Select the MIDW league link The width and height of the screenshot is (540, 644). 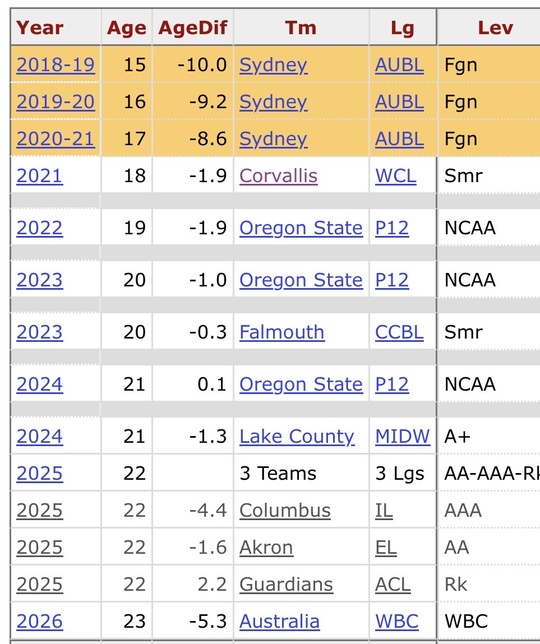pos(403,437)
